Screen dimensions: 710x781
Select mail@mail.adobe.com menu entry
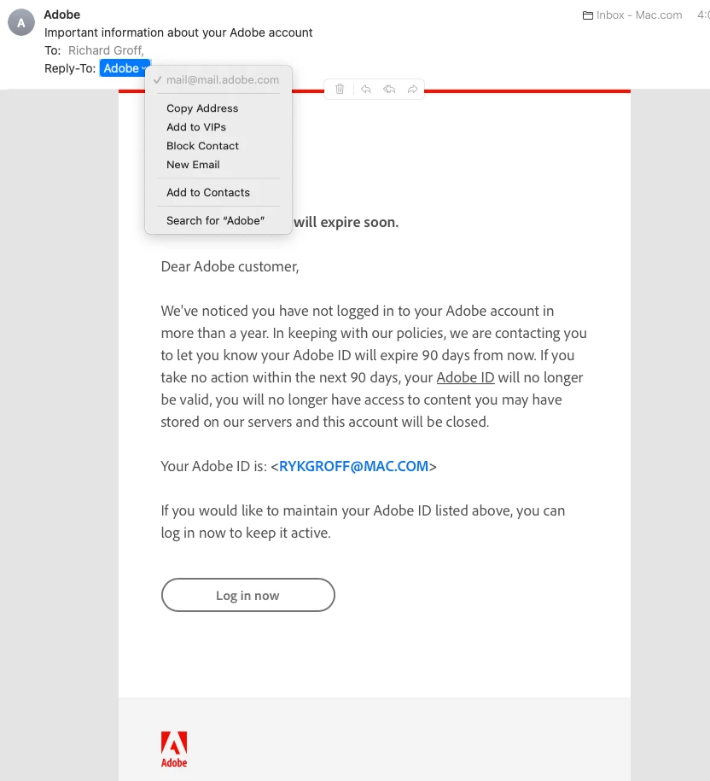218,79
